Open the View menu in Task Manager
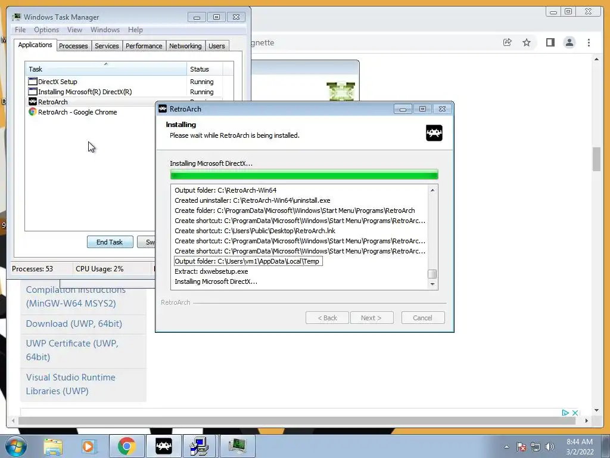Image resolution: width=610 pixels, height=458 pixels. coord(74,30)
